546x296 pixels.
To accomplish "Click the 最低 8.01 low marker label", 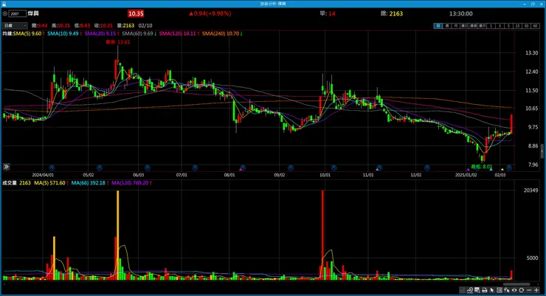I will tap(482, 167).
